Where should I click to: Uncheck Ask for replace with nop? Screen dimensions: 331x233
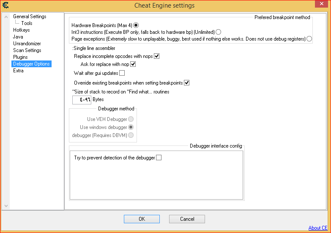pyautogui.click(x=133, y=64)
